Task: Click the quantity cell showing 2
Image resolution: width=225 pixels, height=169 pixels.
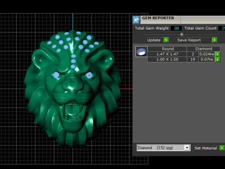Action: click(193, 54)
